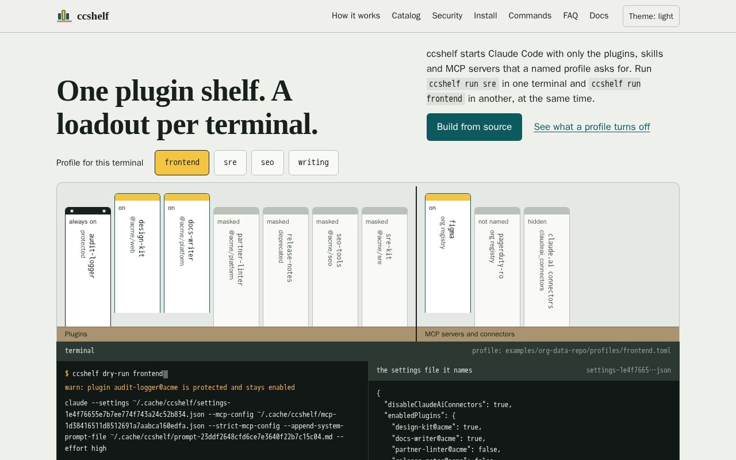The height and width of the screenshot is (460, 736).
Task: Open the Docs link in the header
Action: click(x=599, y=16)
